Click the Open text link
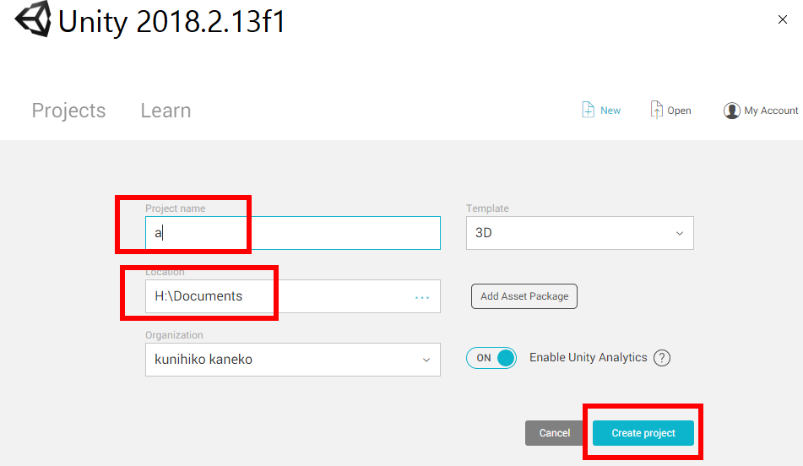The height and width of the screenshot is (466, 803). (x=679, y=111)
